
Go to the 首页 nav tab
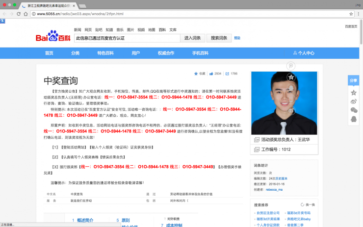pyautogui.click(x=49, y=53)
